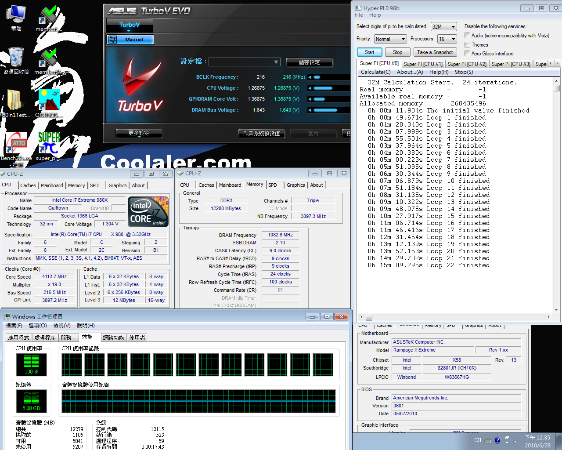Click the 設定檔 profile name field

coord(241,62)
